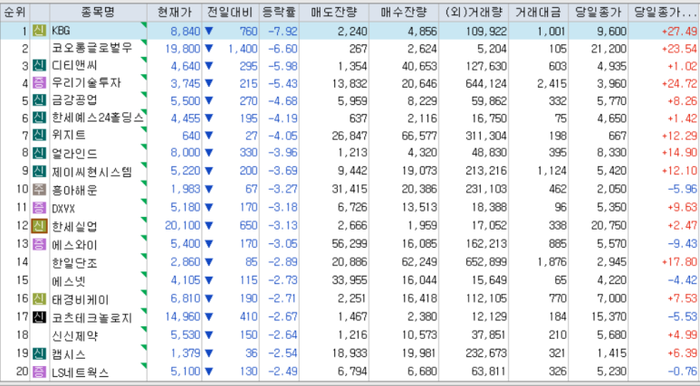Screen dimensions: 700x386
Task: Sort by the 순위 column header
Action: pyautogui.click(x=14, y=12)
